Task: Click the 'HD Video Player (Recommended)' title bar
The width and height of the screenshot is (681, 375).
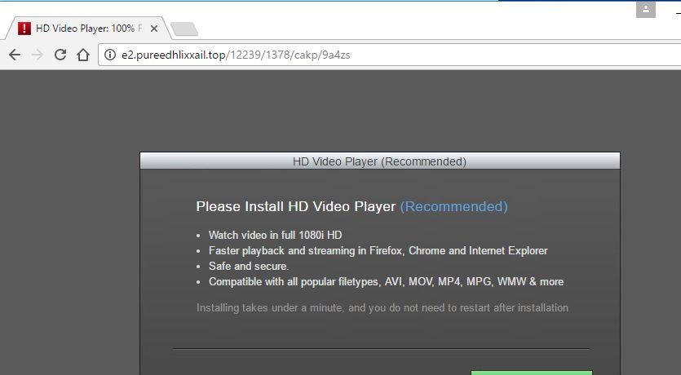Action: pos(380,161)
